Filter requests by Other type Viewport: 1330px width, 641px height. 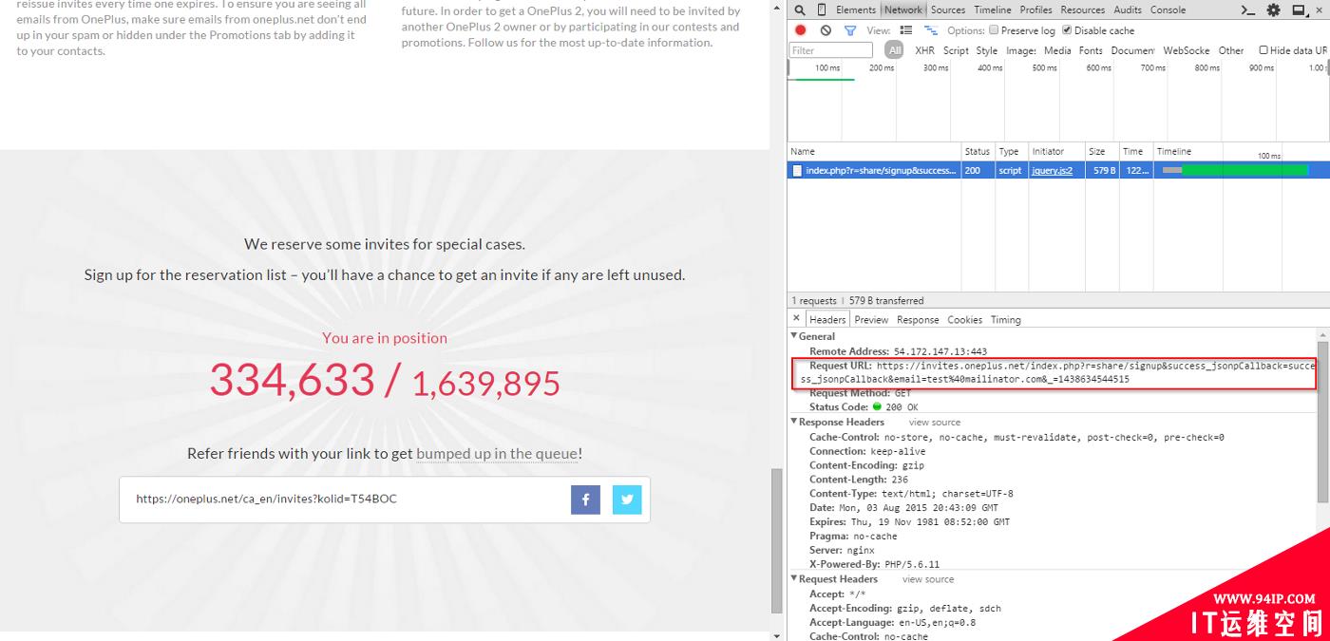coord(1231,50)
